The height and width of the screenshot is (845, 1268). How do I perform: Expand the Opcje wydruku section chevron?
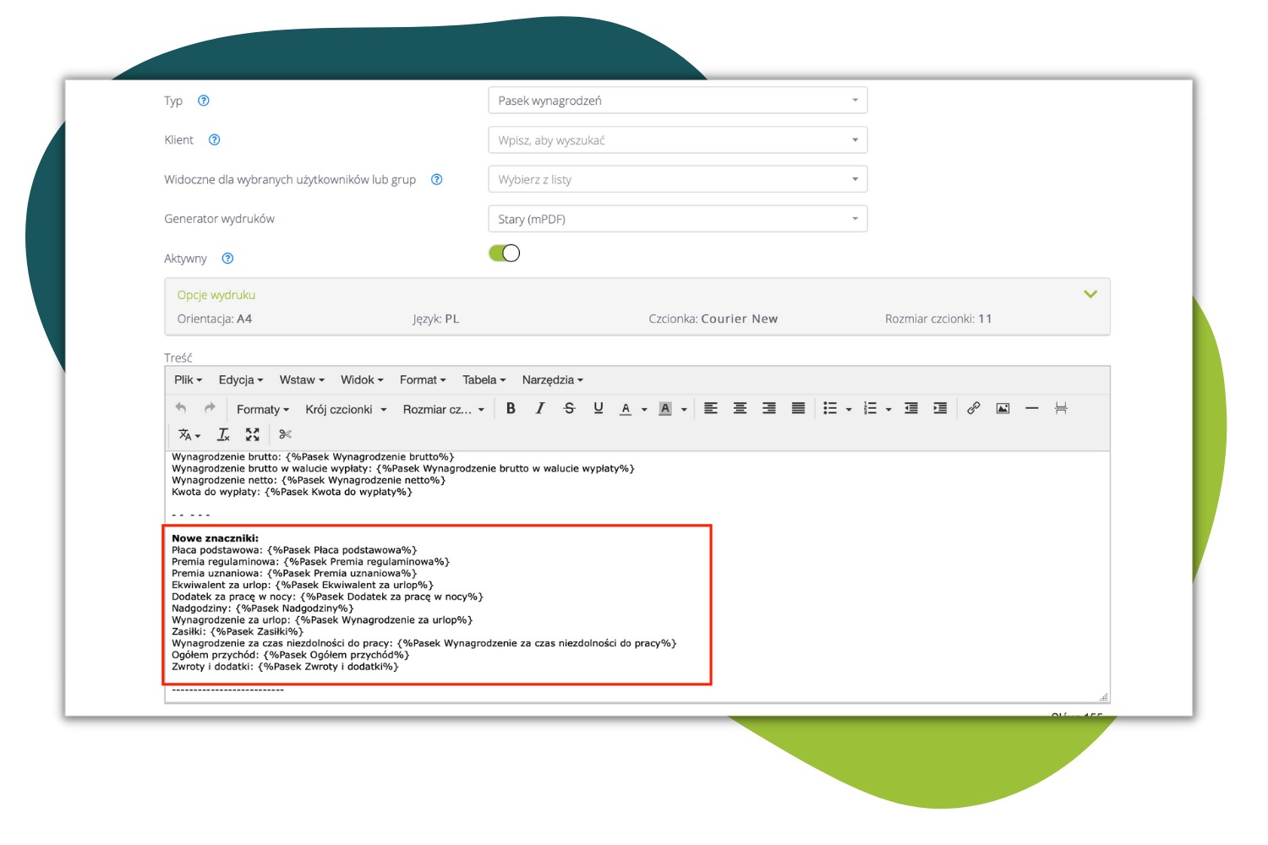(1090, 294)
